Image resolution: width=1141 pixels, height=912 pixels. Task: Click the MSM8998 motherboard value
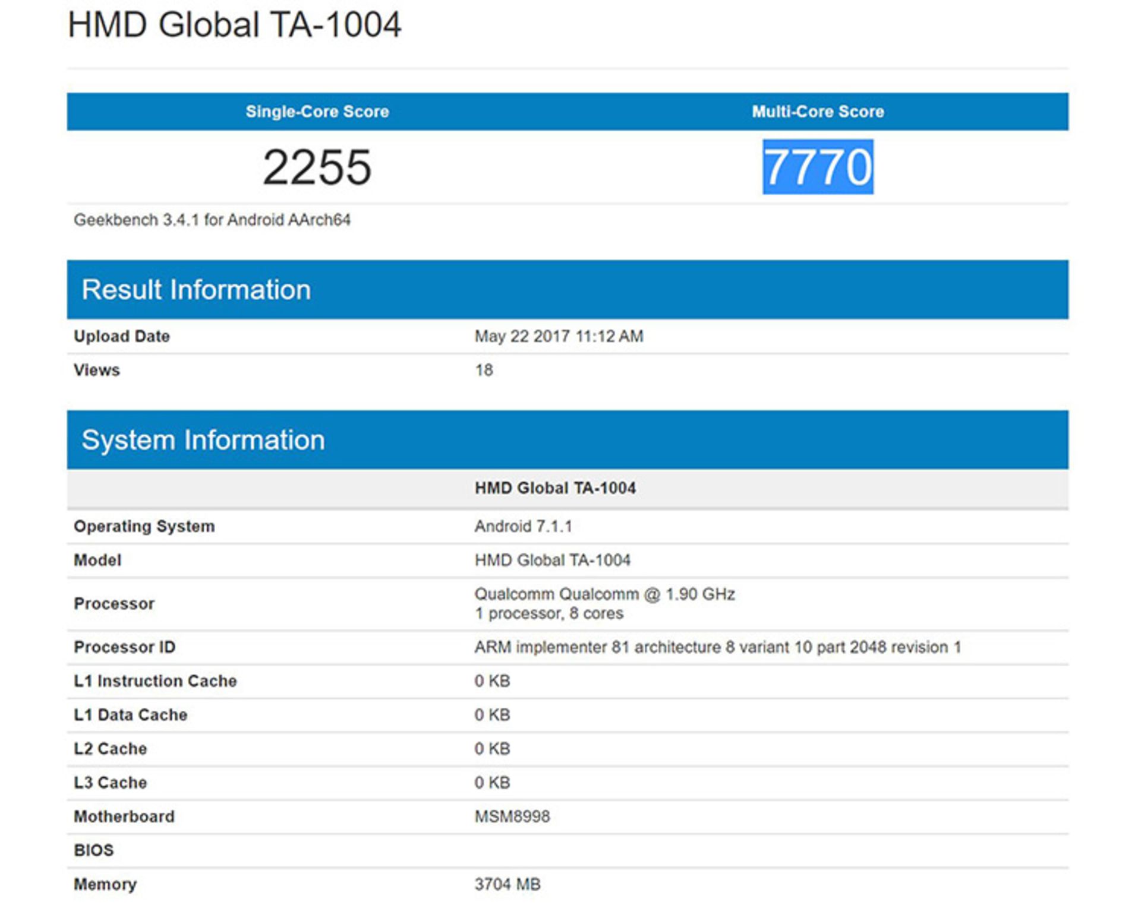[x=512, y=816]
